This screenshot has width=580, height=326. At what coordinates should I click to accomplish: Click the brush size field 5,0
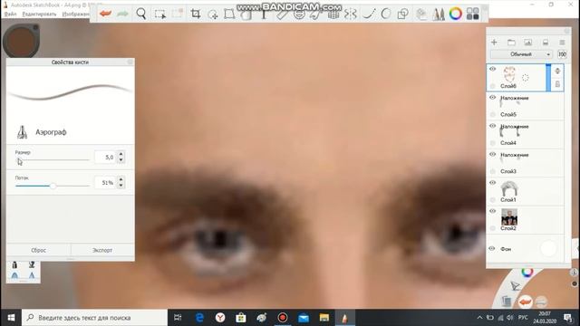105,157
